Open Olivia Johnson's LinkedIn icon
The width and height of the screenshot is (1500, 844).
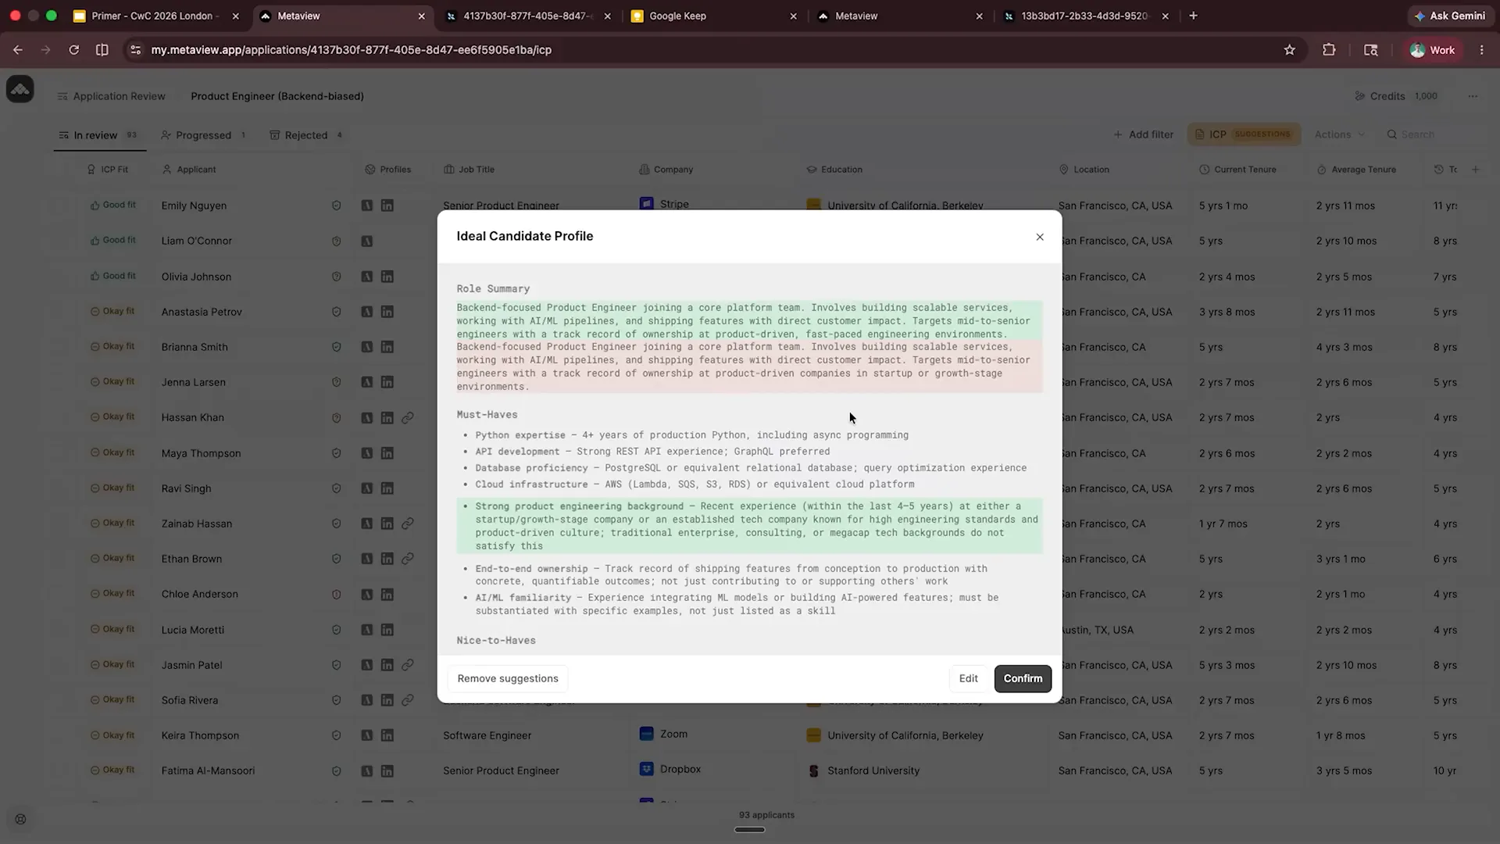pos(387,277)
